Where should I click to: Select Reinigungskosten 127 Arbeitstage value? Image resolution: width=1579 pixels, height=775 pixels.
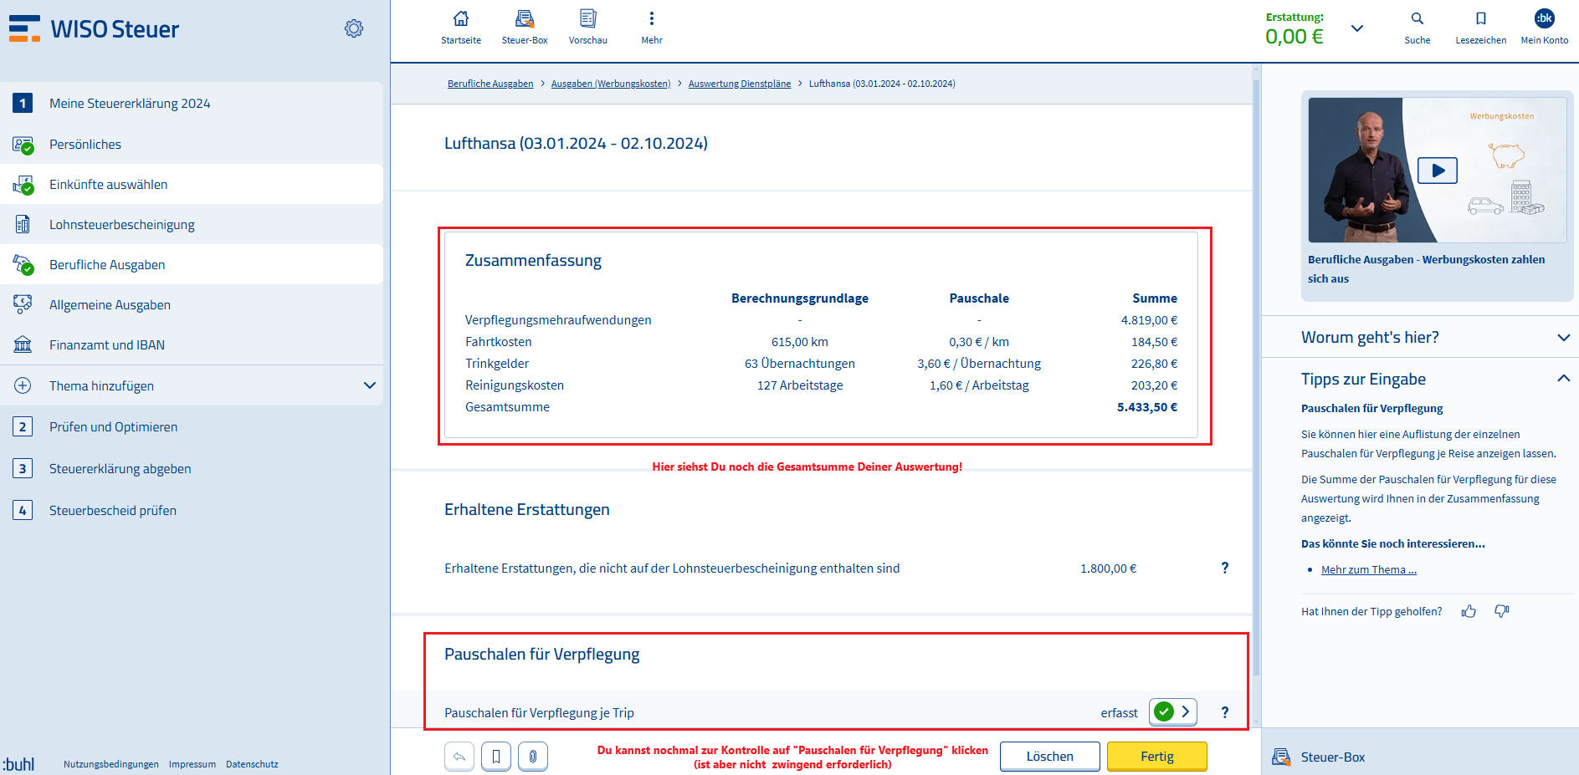(x=800, y=385)
